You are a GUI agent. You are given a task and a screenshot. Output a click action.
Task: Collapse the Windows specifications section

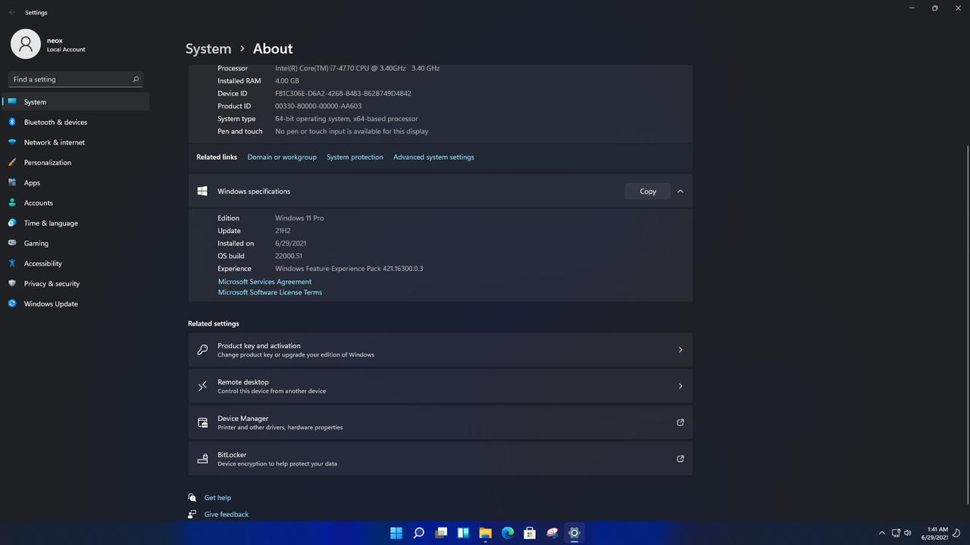pyautogui.click(x=681, y=192)
